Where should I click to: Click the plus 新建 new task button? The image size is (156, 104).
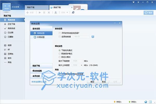[30, 12]
